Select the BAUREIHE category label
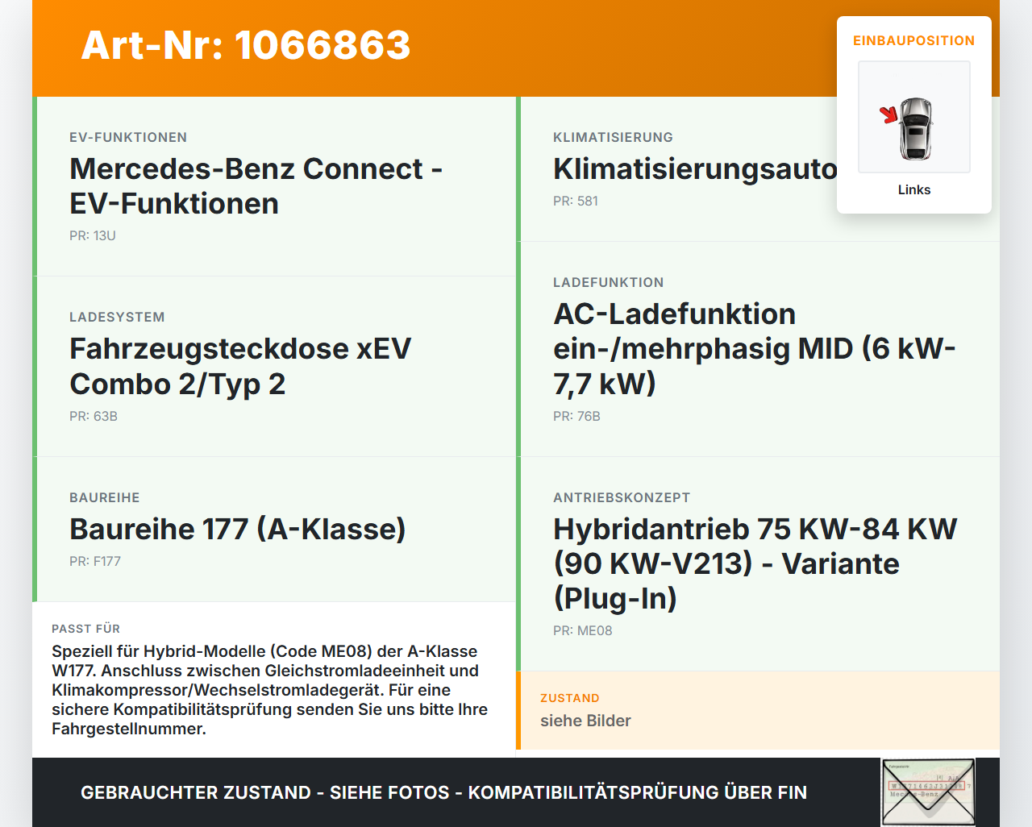 pyautogui.click(x=105, y=497)
